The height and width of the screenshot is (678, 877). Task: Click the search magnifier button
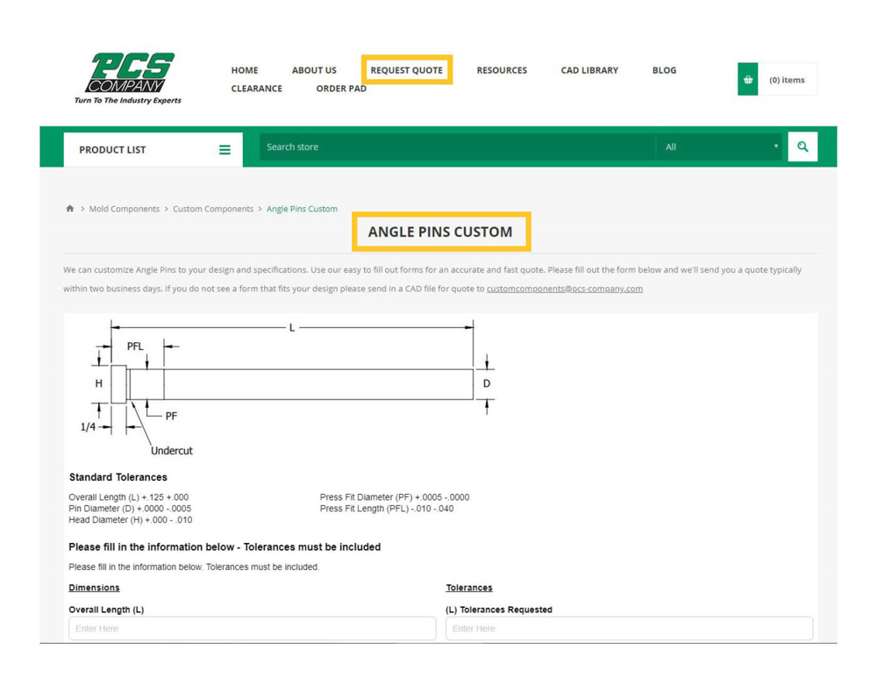pos(802,147)
